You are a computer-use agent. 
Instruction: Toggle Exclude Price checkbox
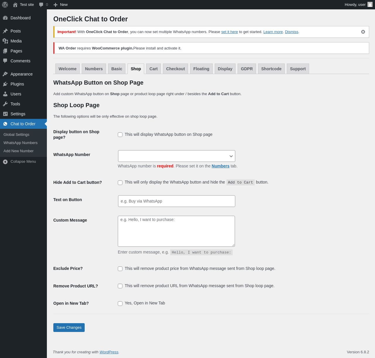[x=120, y=269]
